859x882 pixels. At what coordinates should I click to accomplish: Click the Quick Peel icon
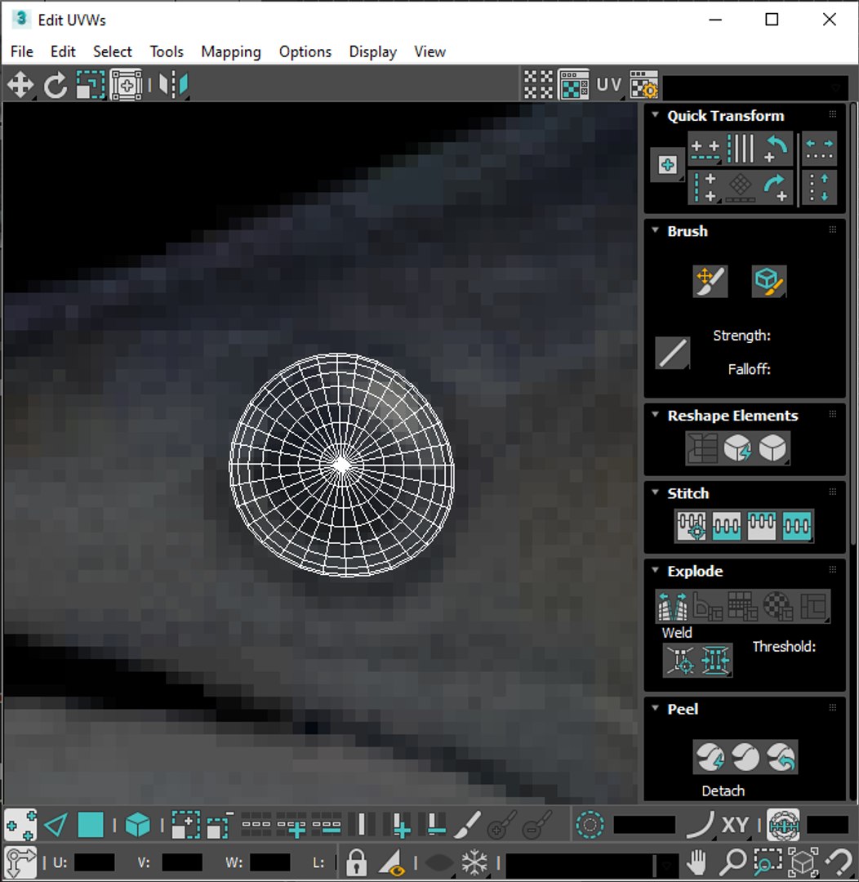tap(710, 757)
